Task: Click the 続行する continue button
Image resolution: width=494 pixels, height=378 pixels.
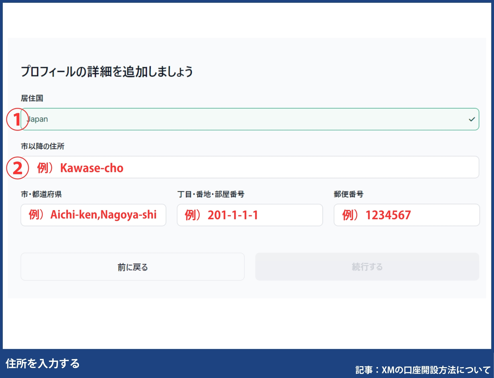Action: coord(367,267)
